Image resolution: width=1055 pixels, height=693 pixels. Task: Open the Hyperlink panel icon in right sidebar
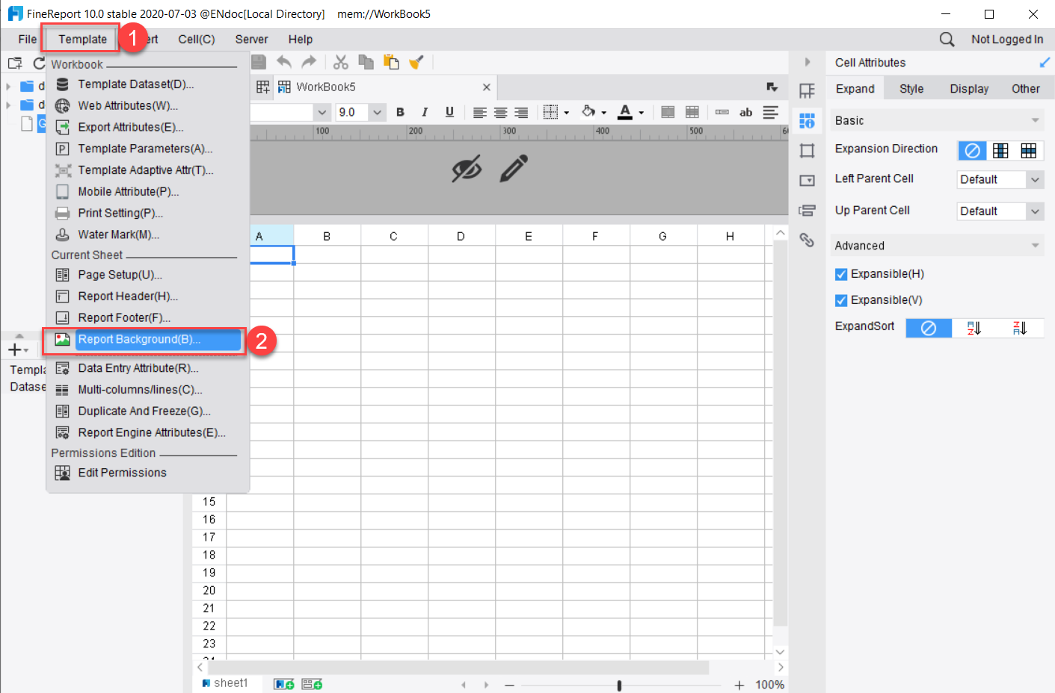point(808,240)
